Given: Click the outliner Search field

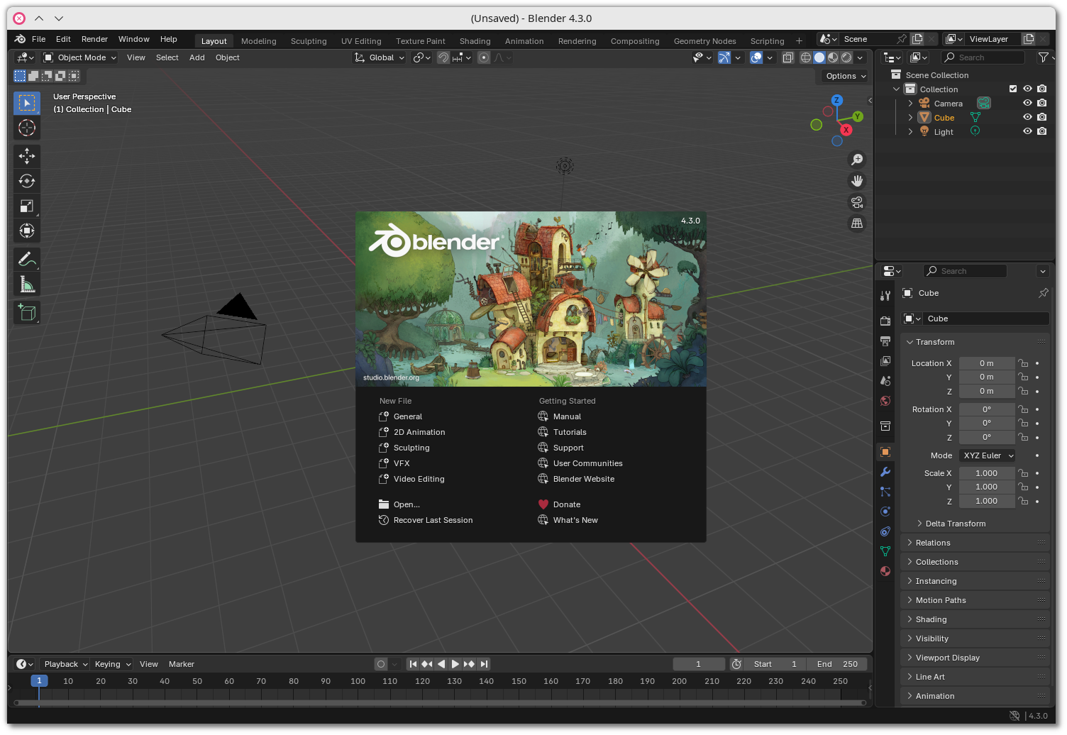Looking at the screenshot, I should (983, 57).
